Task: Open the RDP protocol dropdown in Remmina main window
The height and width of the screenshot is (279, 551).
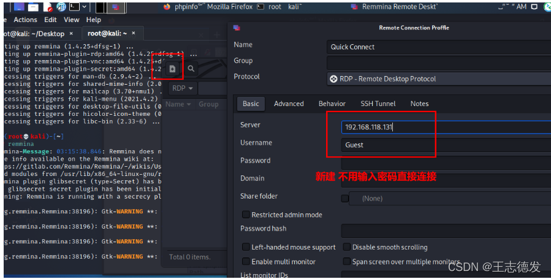Action: click(183, 88)
